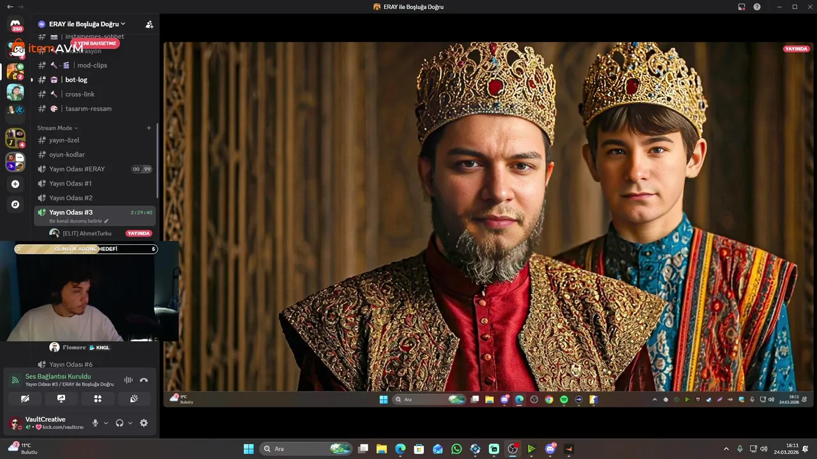Click the plus to create channel in Stream Mode
Viewport: 817px width, 459px height.
(x=149, y=128)
